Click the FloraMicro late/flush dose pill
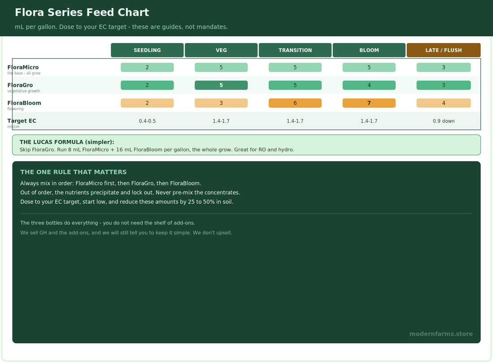This screenshot has width=493, height=363. (444, 67)
